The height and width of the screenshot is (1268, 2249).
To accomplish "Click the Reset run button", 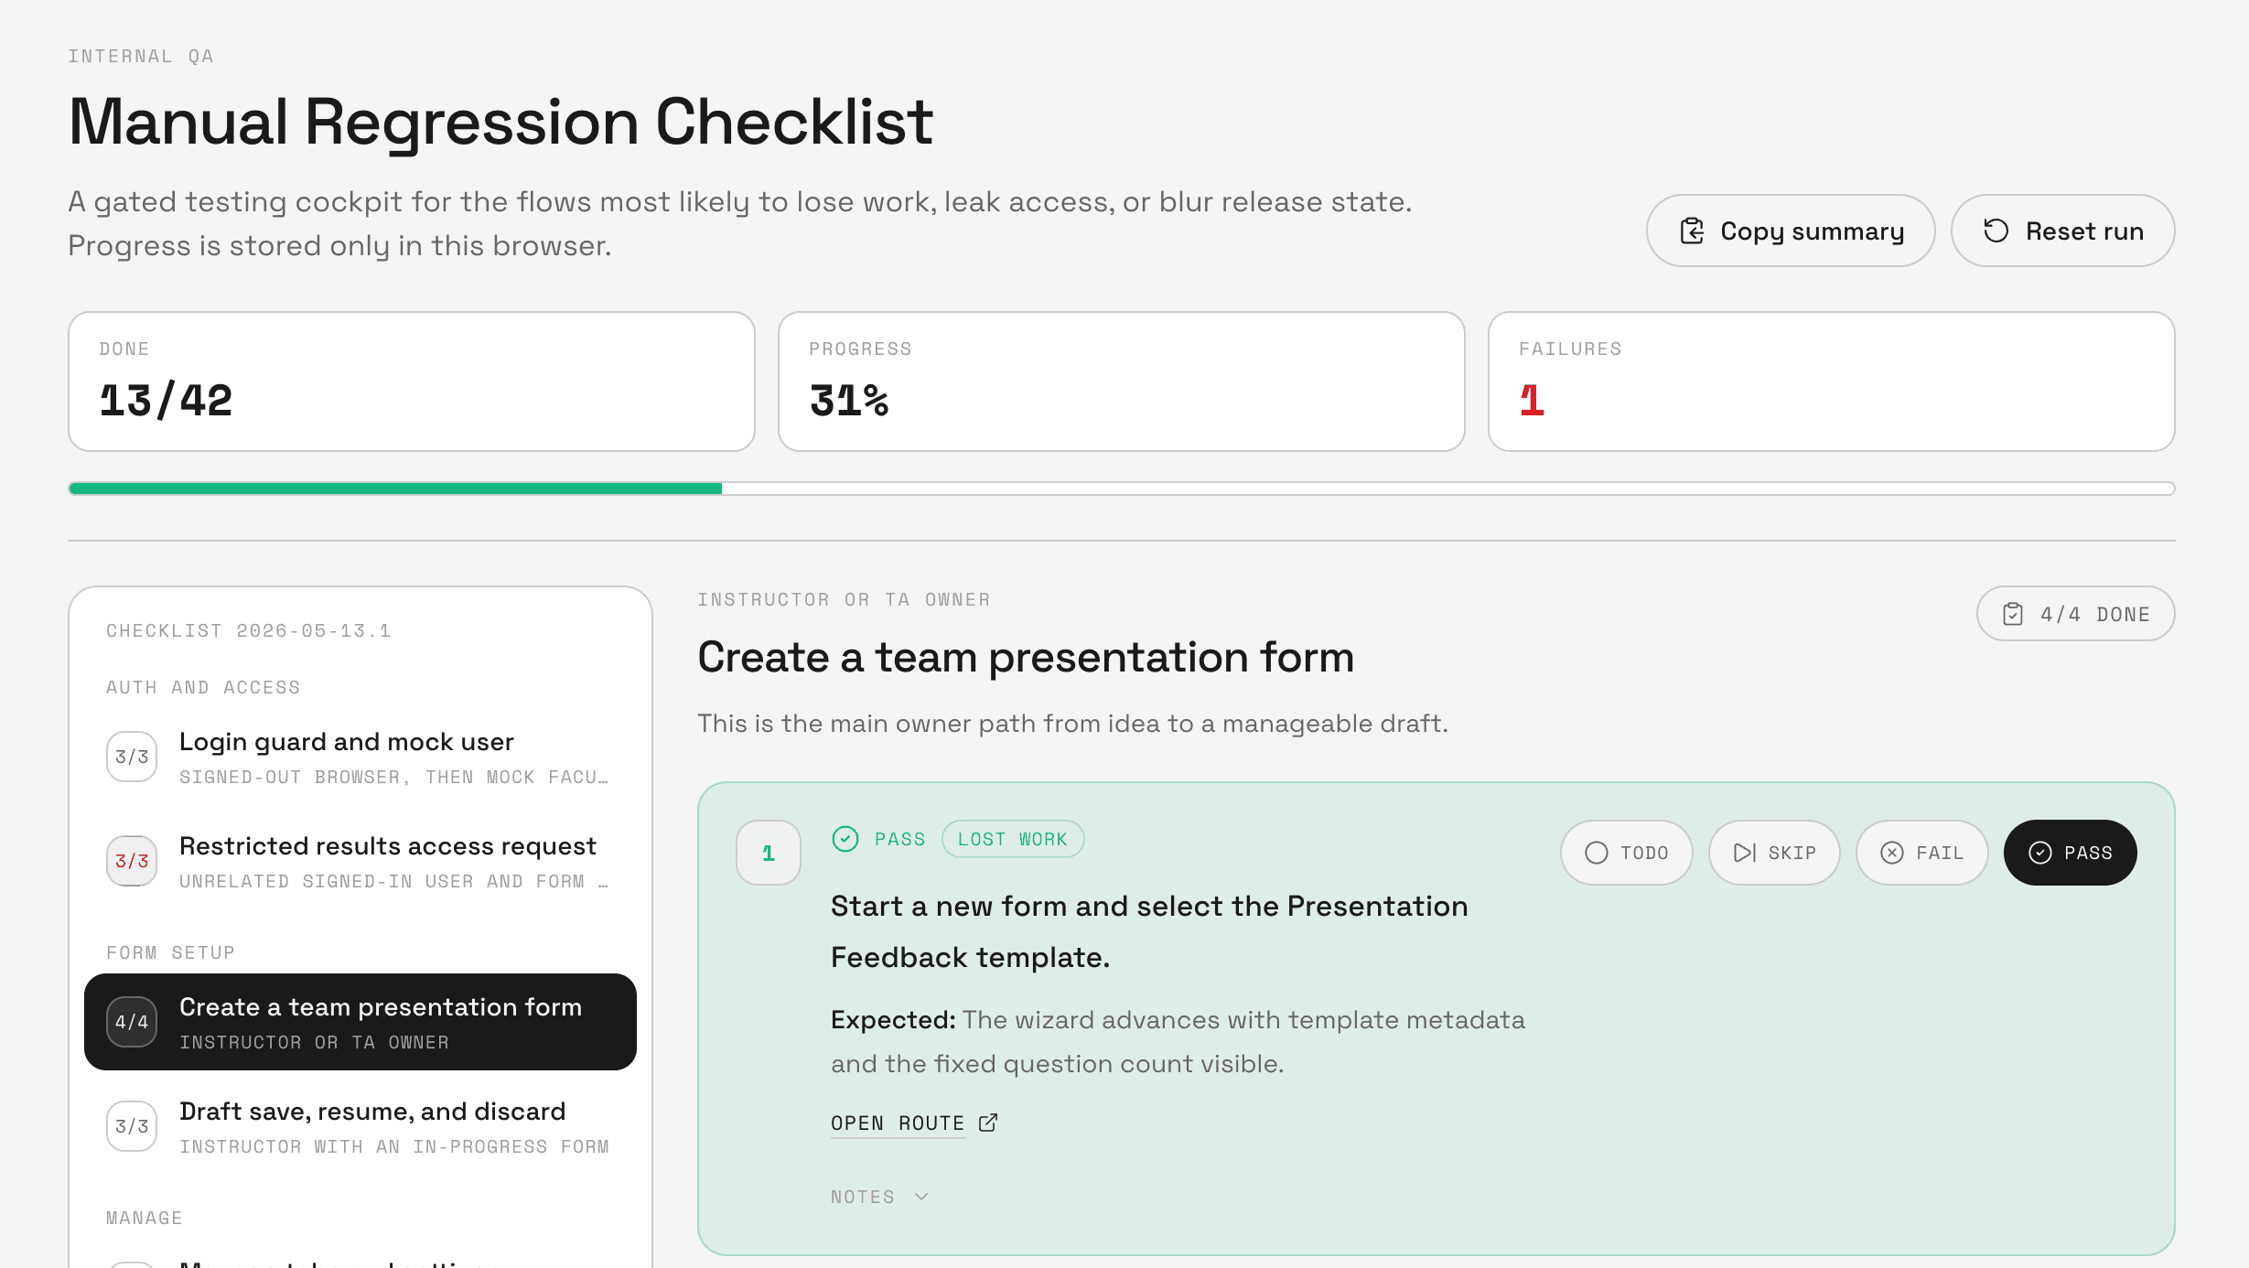I will pyautogui.click(x=2062, y=231).
